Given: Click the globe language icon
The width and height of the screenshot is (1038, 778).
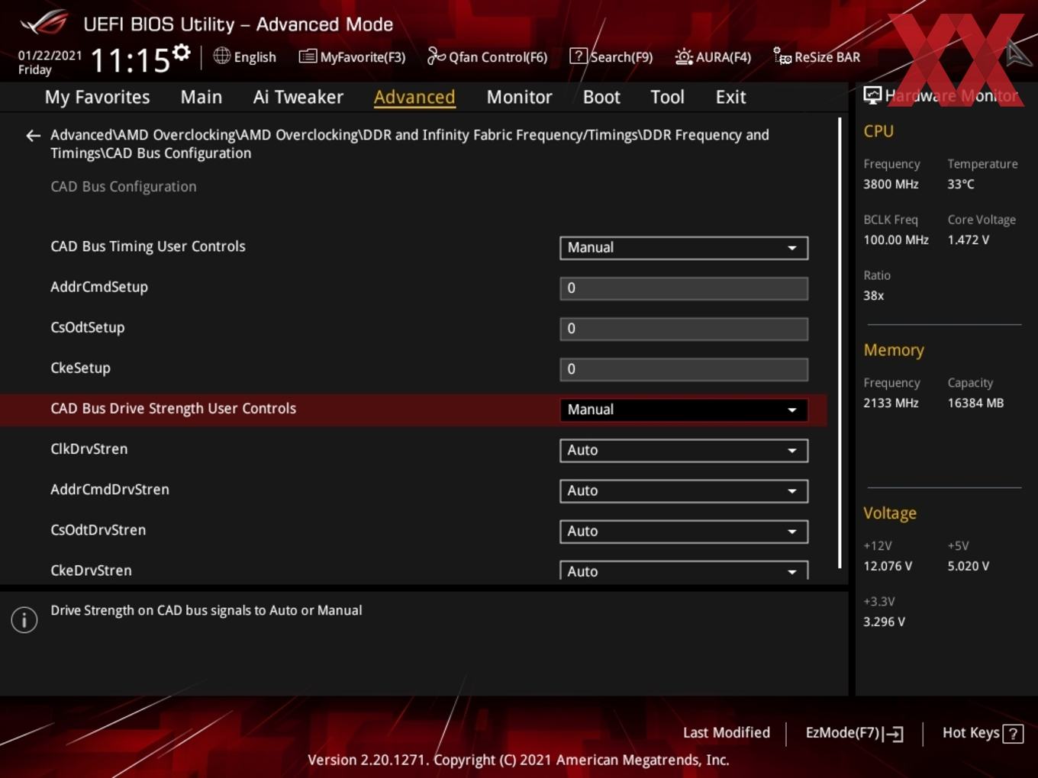Looking at the screenshot, I should tap(221, 56).
